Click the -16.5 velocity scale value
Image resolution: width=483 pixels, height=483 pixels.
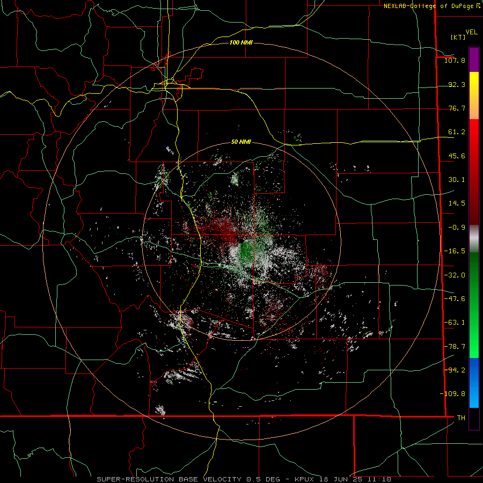point(455,251)
